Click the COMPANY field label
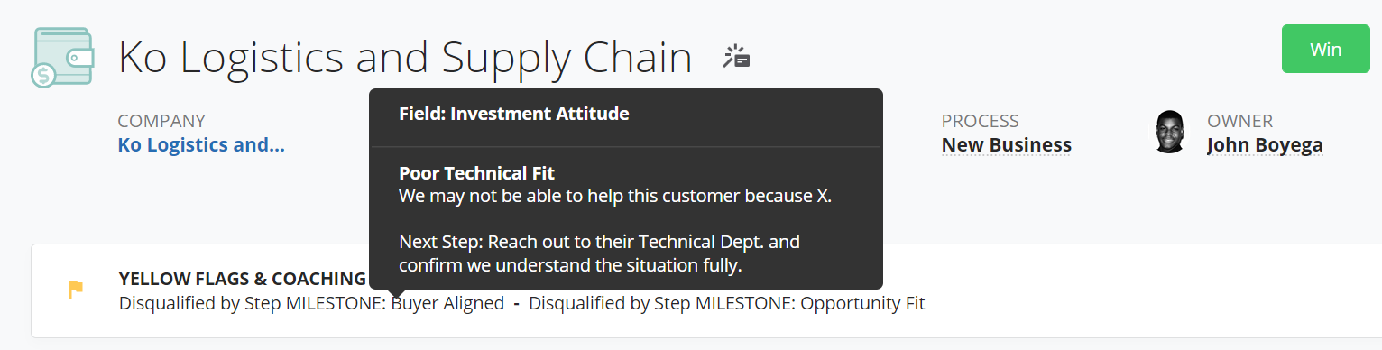 coord(161,121)
